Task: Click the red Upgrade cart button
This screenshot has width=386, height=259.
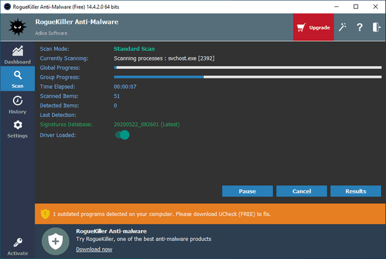Action: click(313, 27)
